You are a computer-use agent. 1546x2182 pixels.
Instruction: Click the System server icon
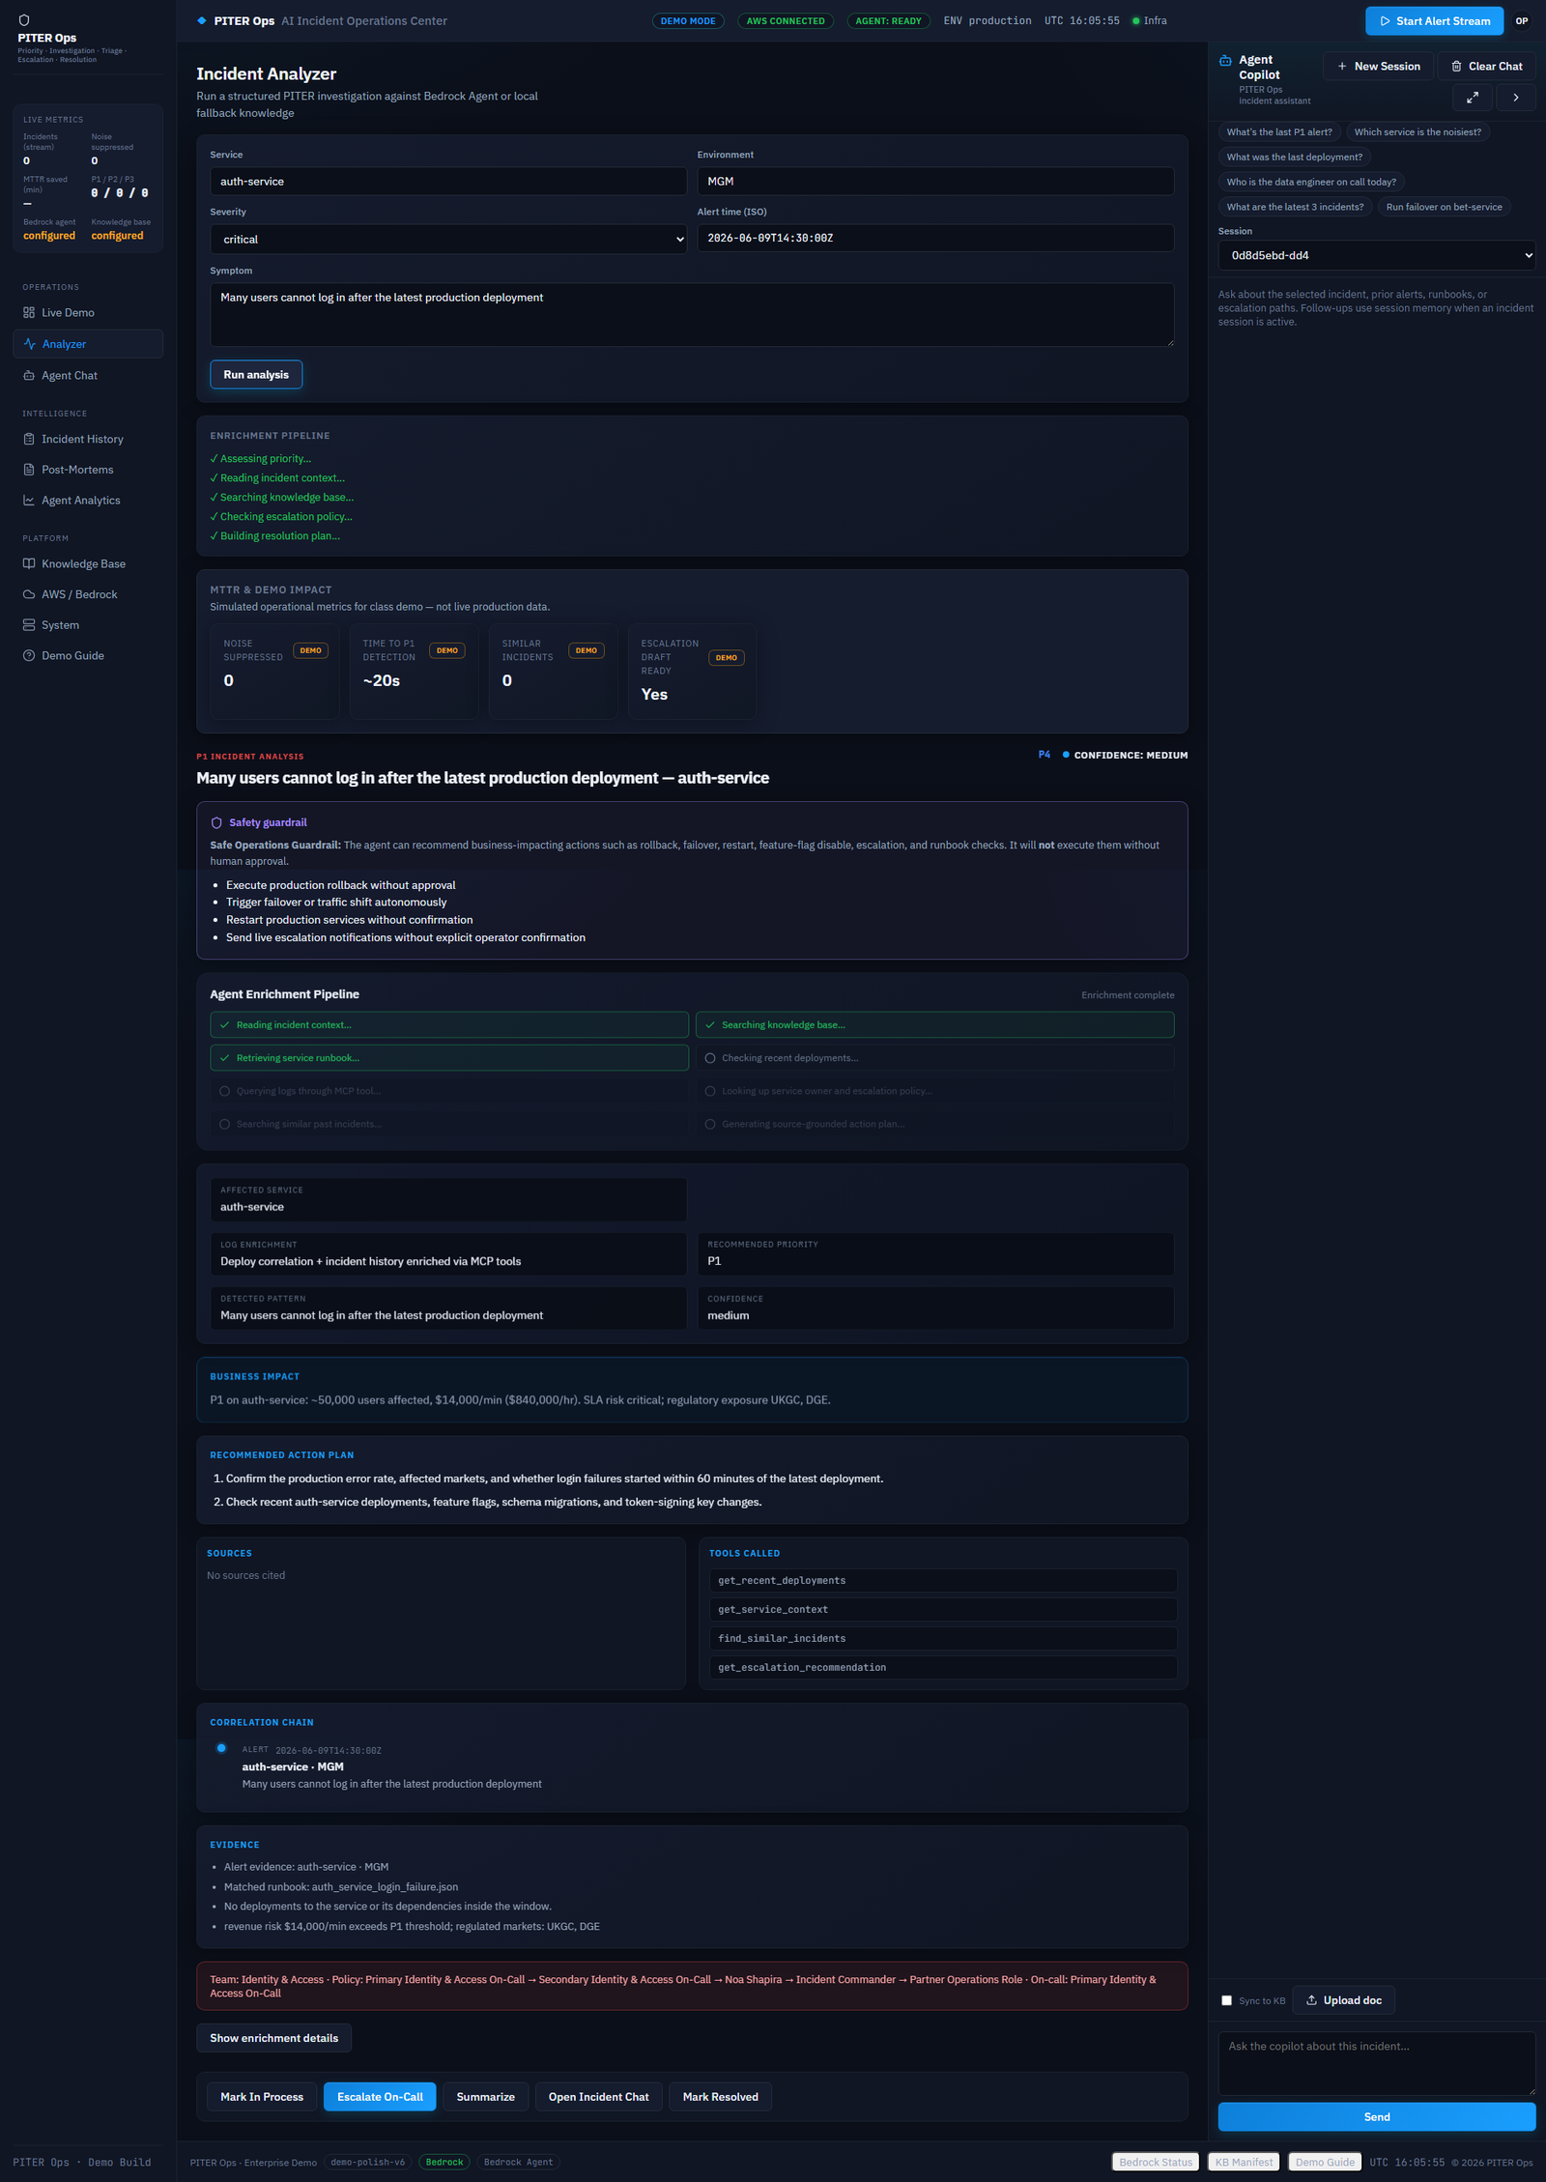[29, 625]
